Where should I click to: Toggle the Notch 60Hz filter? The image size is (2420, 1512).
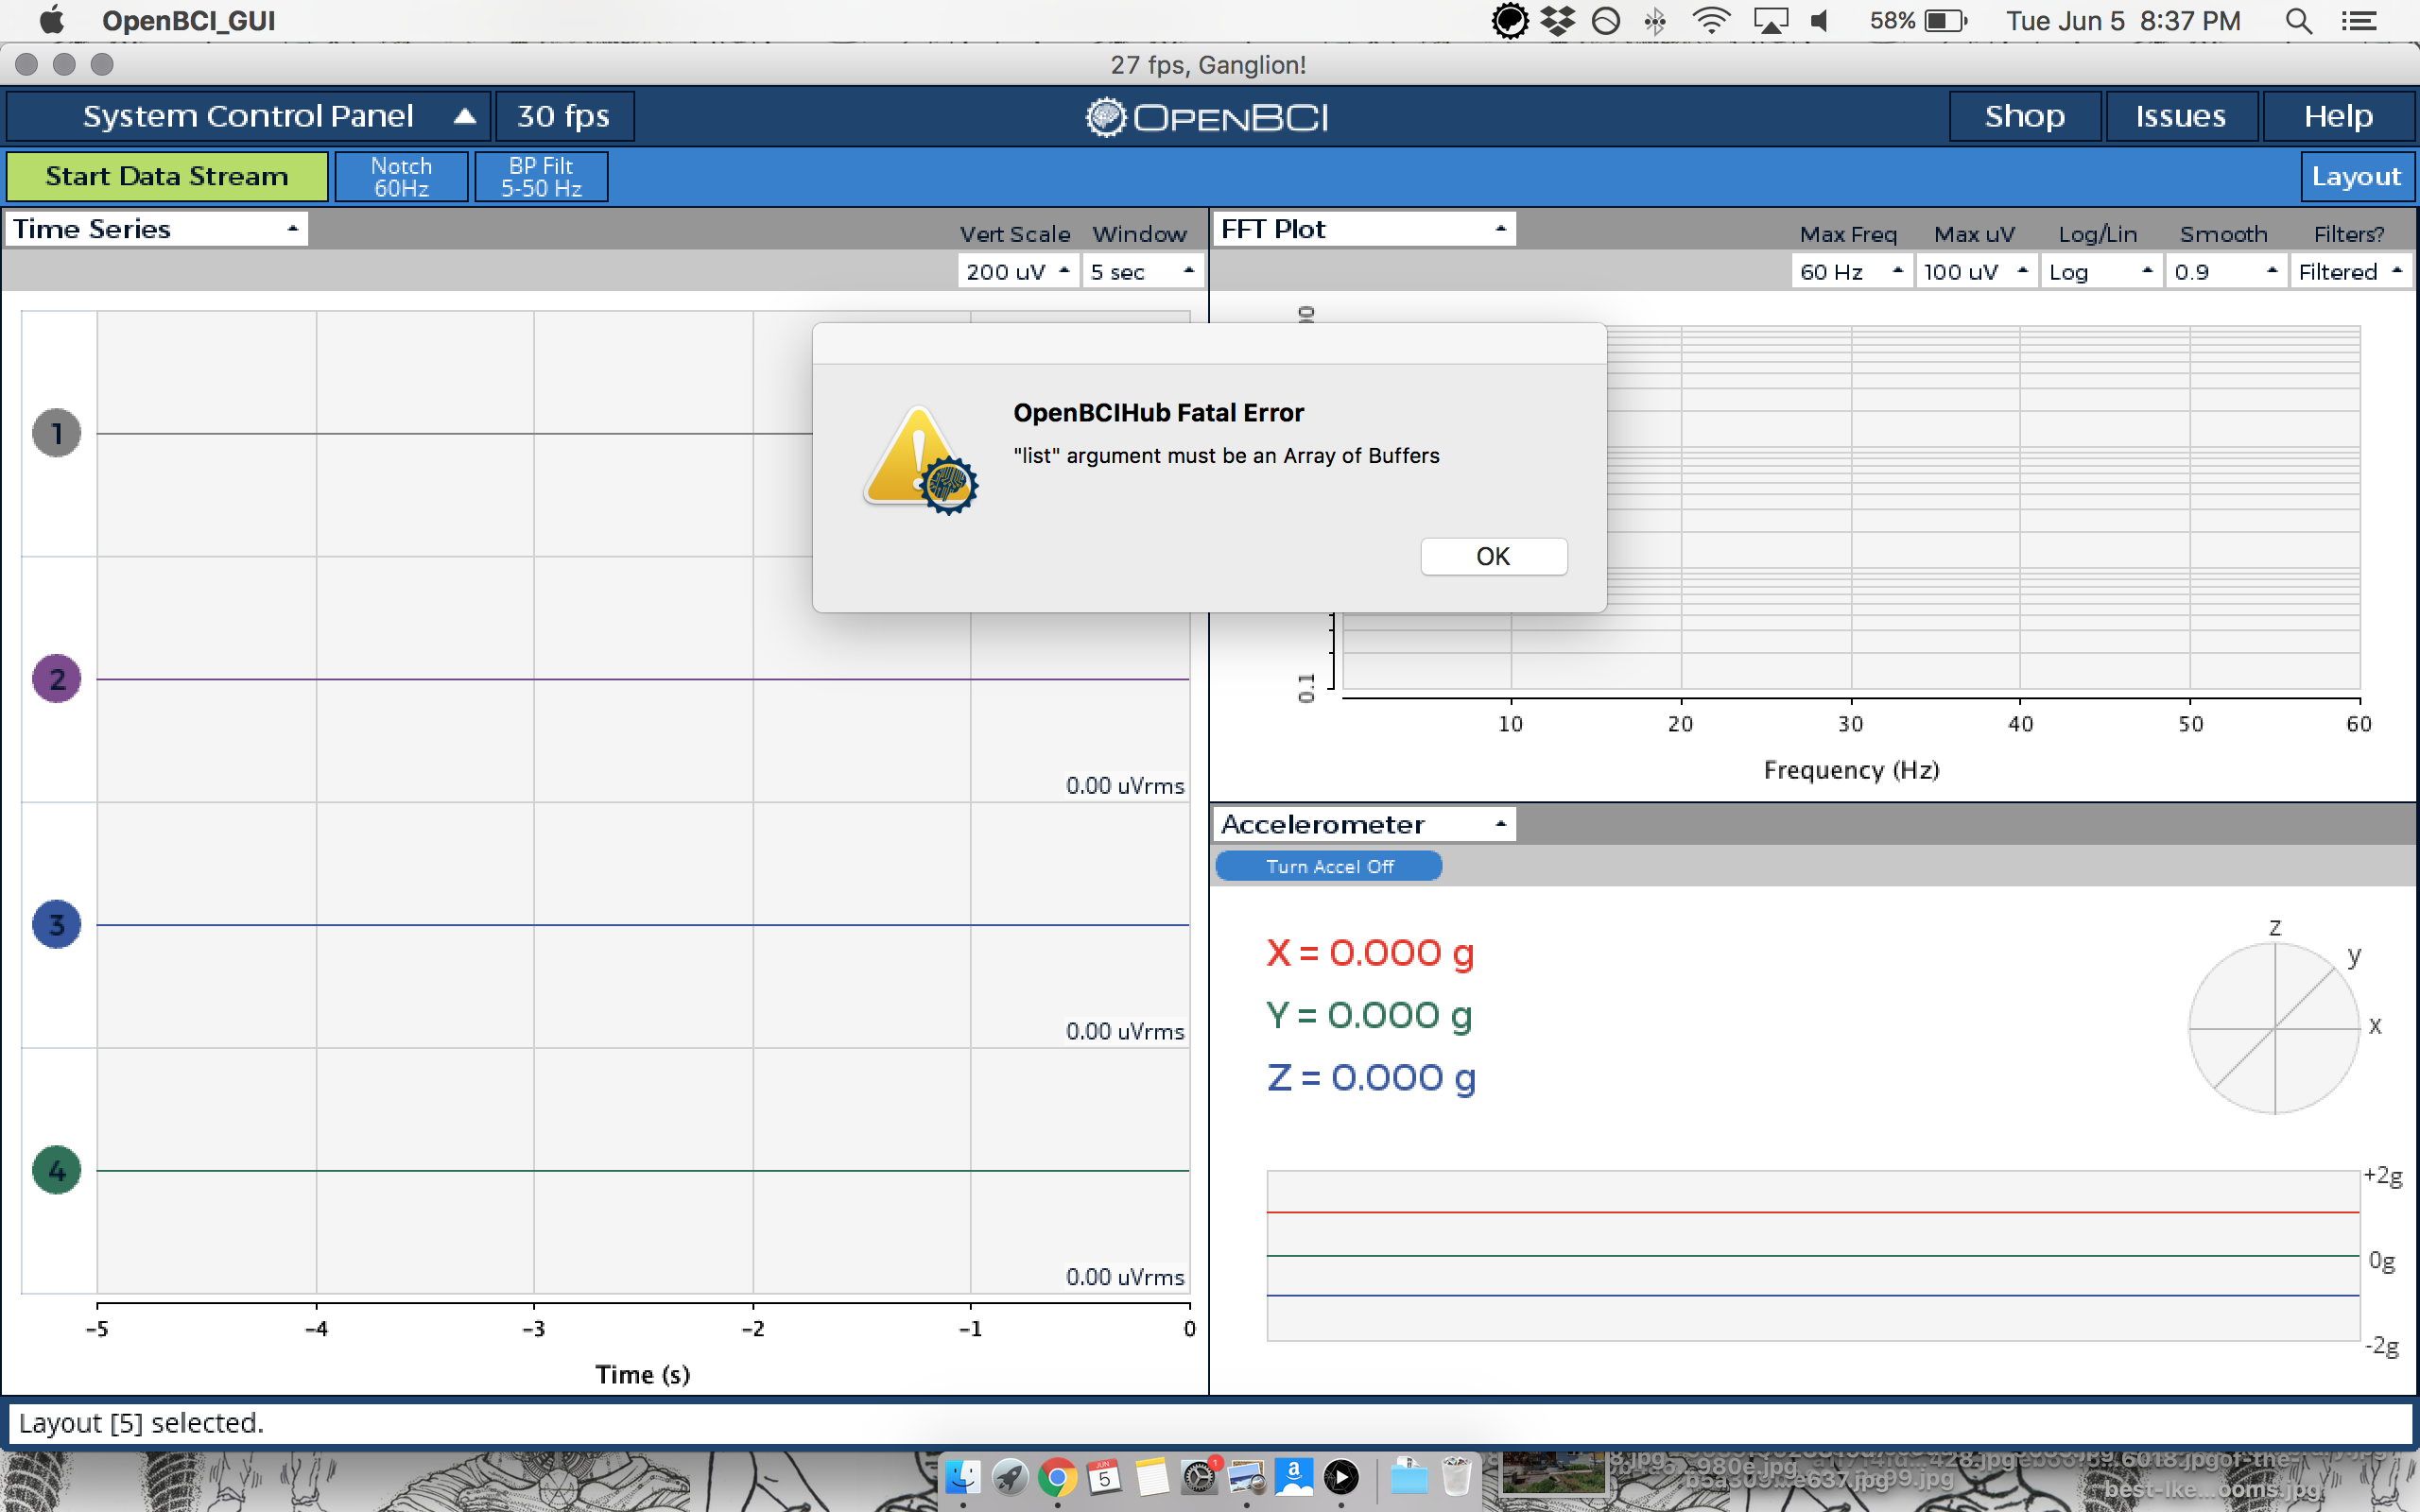[401, 176]
